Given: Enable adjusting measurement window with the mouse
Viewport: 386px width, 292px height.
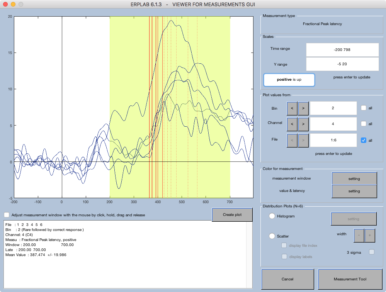Looking at the screenshot, I should point(7,215).
